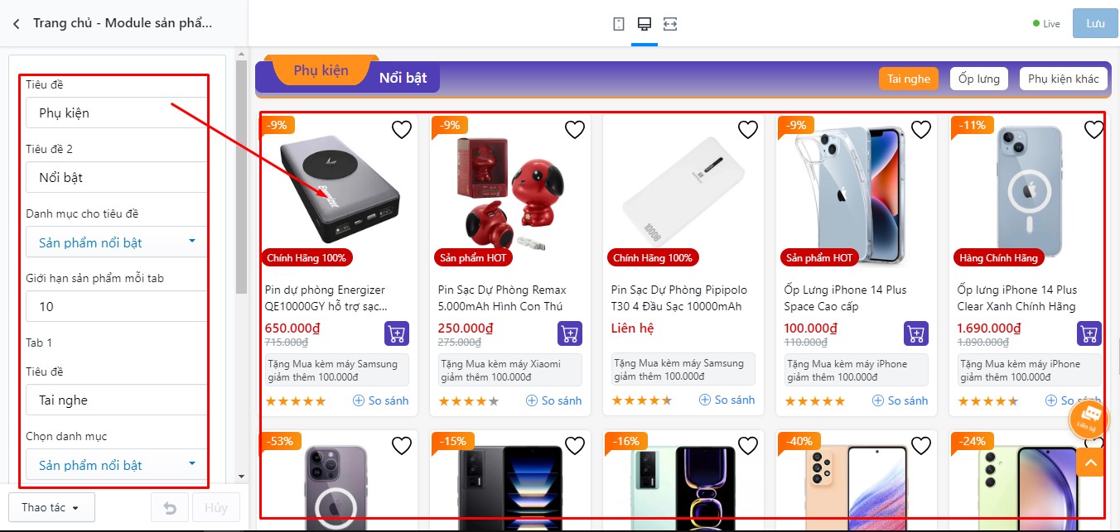The image size is (1120, 532).
Task: Expand the Chọn danh mục dropdown
Action: tap(116, 465)
